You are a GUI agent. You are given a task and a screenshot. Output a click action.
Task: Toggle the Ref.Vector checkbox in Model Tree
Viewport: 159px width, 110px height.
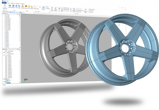[x=5, y=53]
